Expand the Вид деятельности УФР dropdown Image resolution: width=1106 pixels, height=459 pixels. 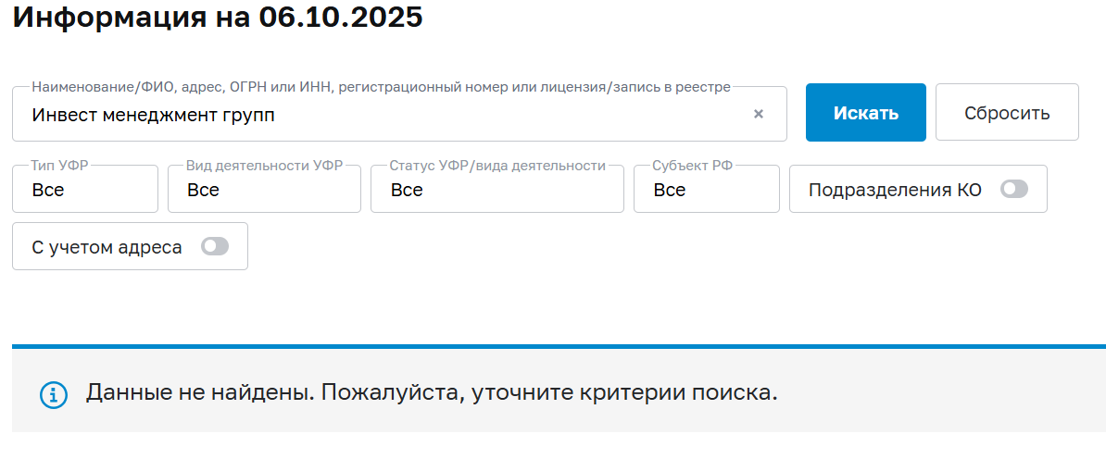264,191
